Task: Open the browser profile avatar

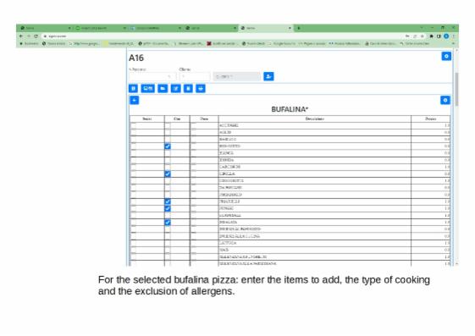Action: click(x=446, y=36)
